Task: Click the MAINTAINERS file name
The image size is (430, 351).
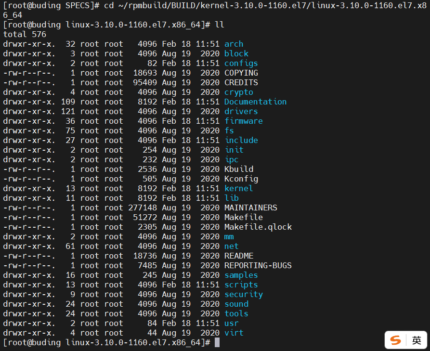Action: click(x=251, y=208)
